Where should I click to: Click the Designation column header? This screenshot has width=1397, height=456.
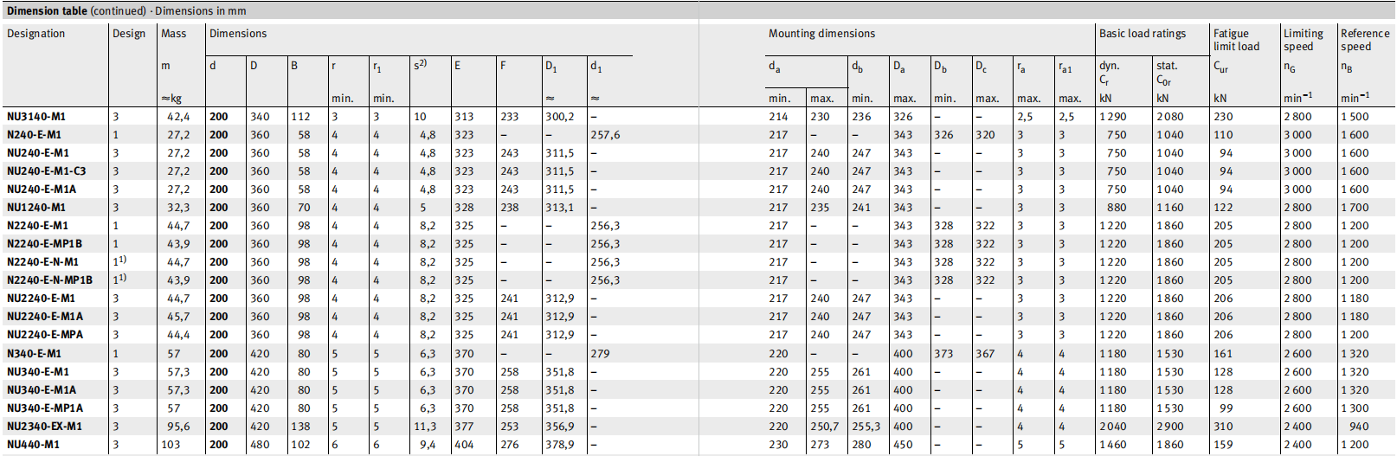click(36, 34)
